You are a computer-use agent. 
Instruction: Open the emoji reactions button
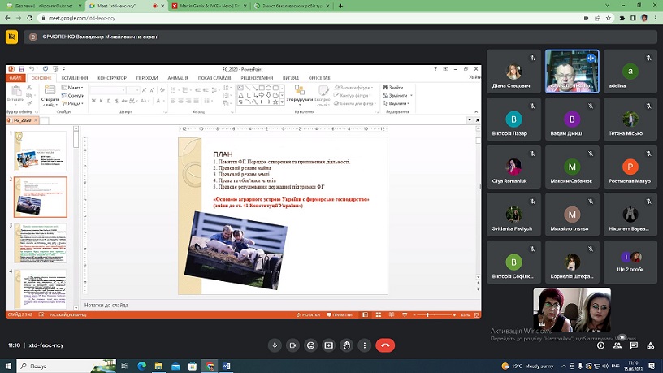[310, 345]
